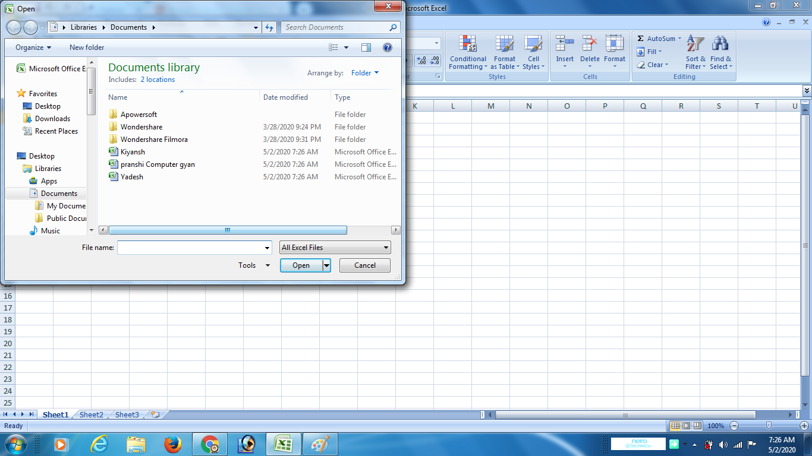Click the Back navigation arrow

click(x=14, y=27)
